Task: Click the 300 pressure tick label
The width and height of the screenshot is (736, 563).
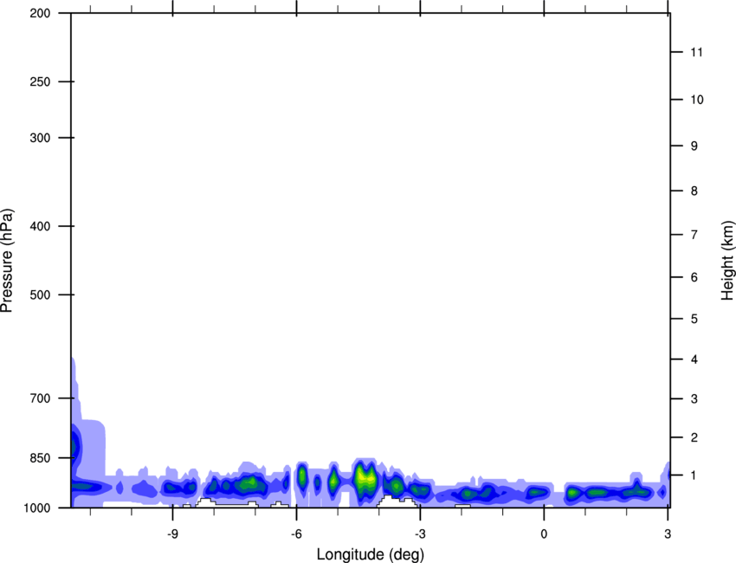Action: click(40, 138)
